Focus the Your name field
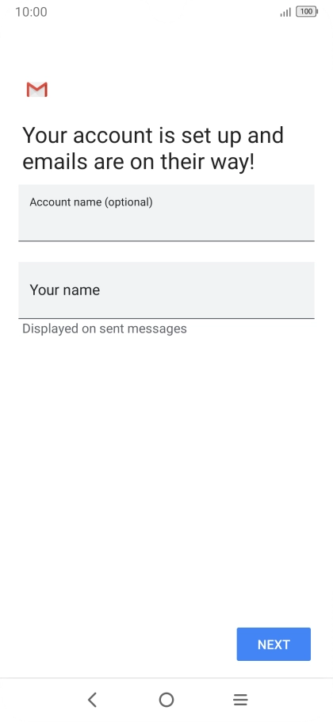 [166, 290]
